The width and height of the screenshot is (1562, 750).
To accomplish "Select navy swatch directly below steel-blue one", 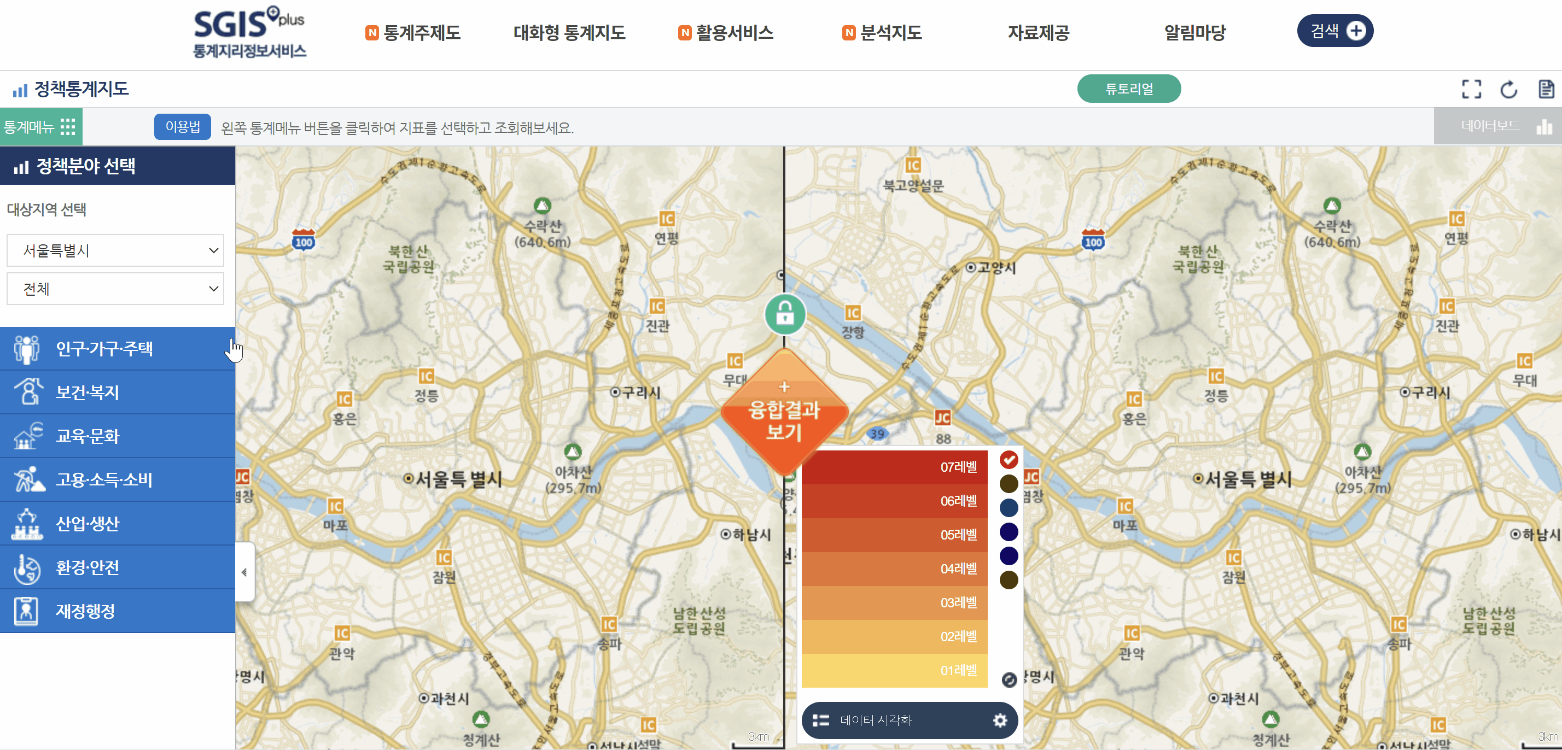I will click(x=1009, y=532).
